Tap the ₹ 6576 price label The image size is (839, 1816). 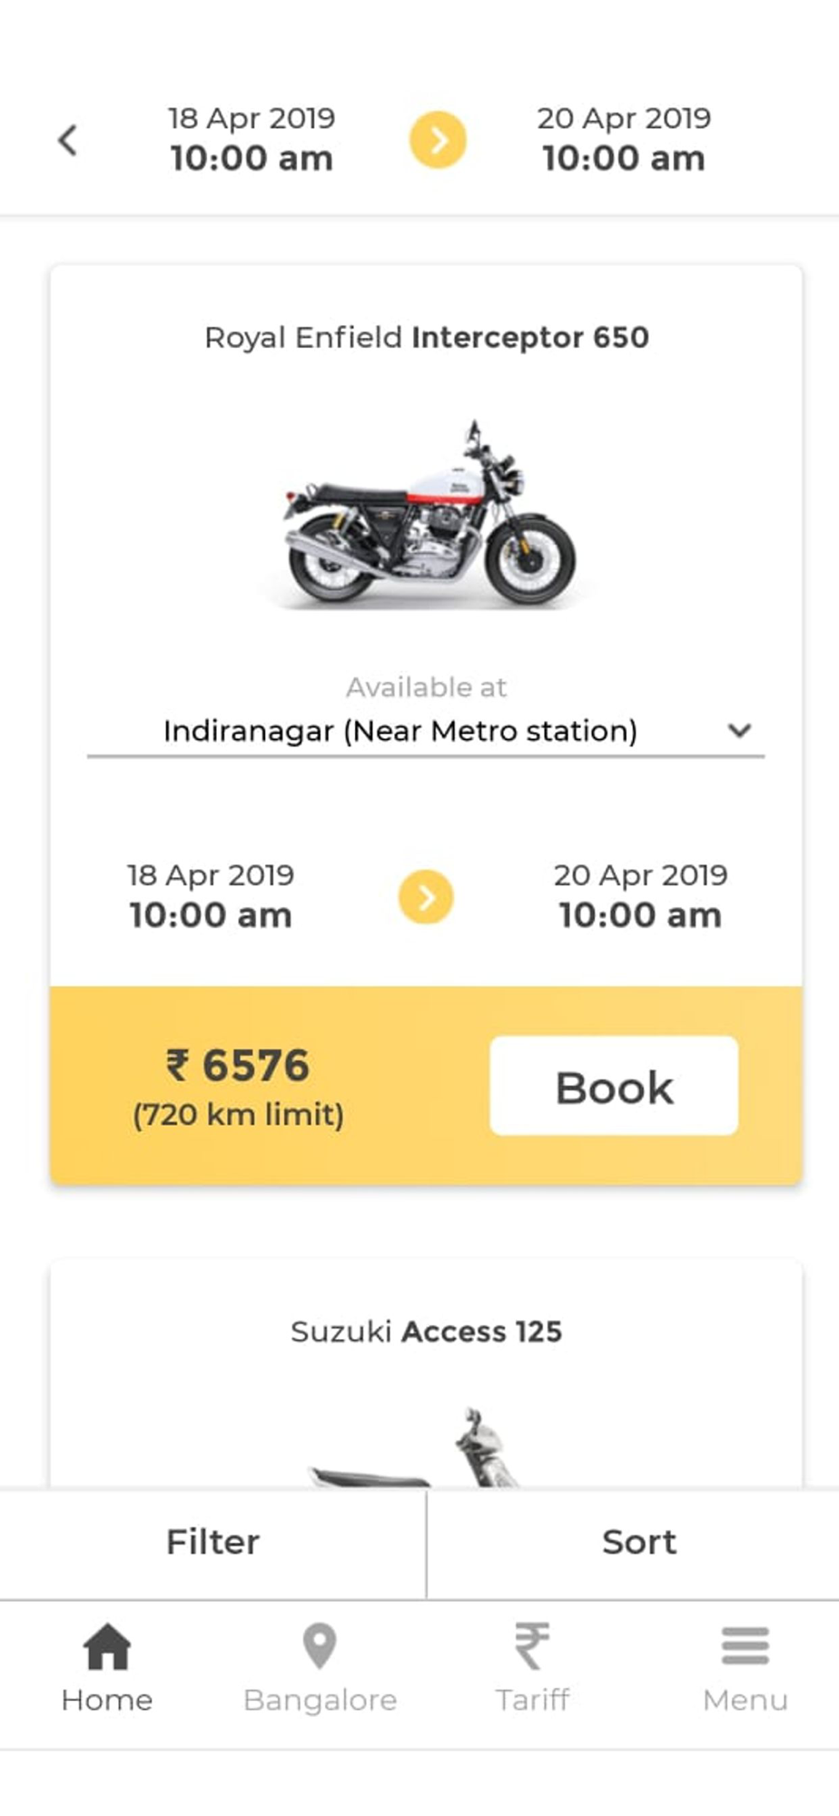coord(238,1066)
